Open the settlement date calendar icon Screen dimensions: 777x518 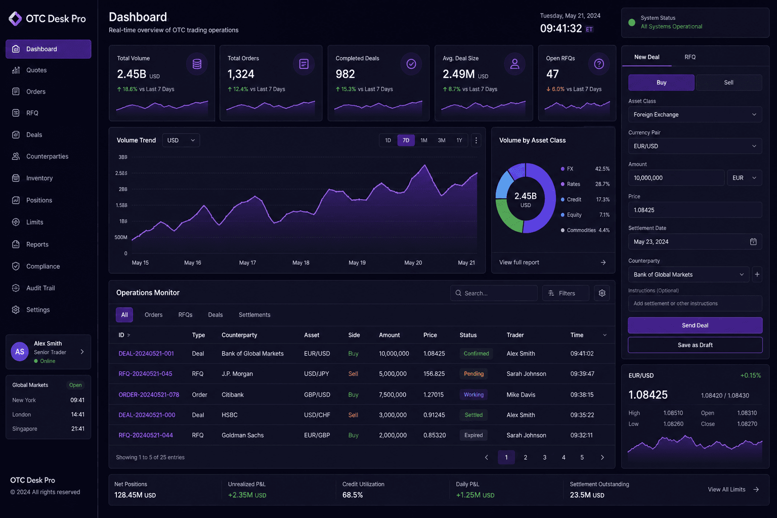coord(753,242)
